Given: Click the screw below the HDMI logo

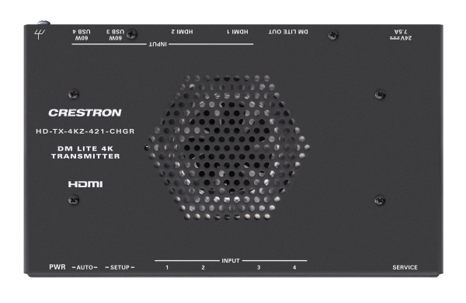Looking at the screenshot, I should click(x=74, y=200).
